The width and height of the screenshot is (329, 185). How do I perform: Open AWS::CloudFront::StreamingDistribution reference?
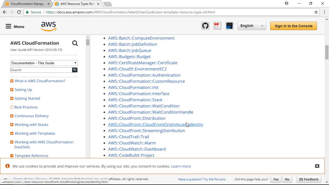click(147, 131)
